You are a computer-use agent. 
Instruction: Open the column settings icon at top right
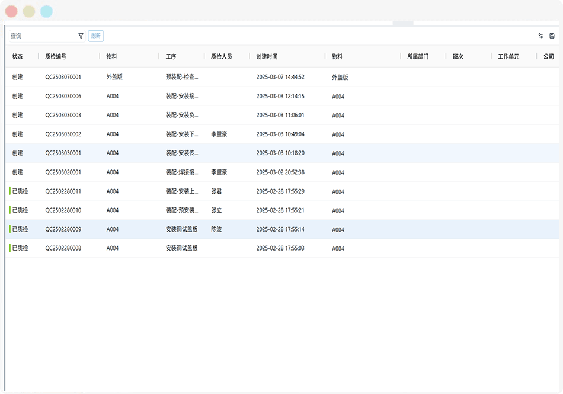[x=540, y=36]
